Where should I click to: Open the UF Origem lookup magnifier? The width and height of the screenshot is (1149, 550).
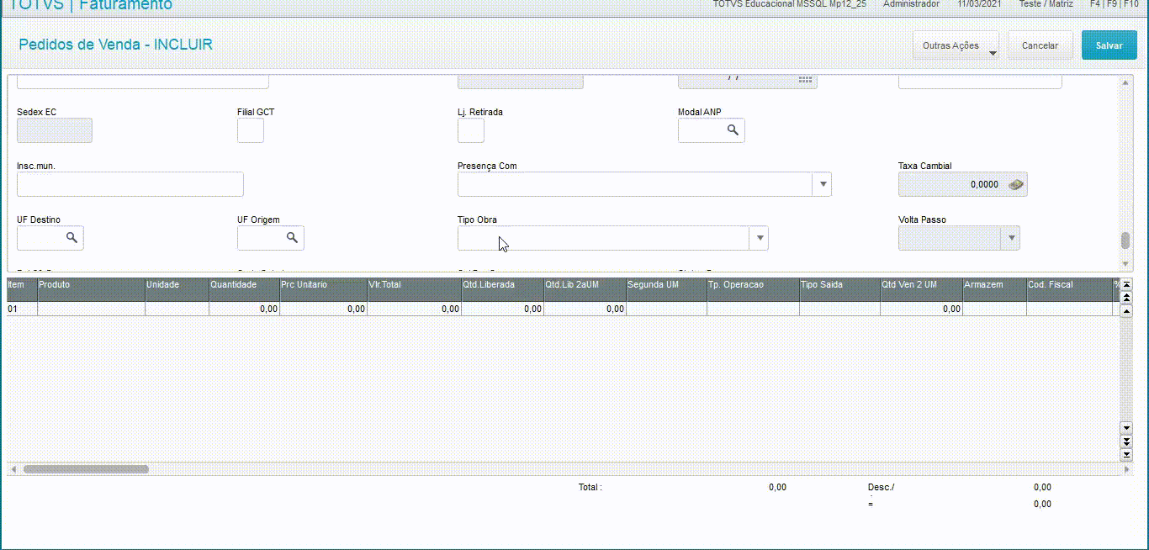tap(292, 238)
